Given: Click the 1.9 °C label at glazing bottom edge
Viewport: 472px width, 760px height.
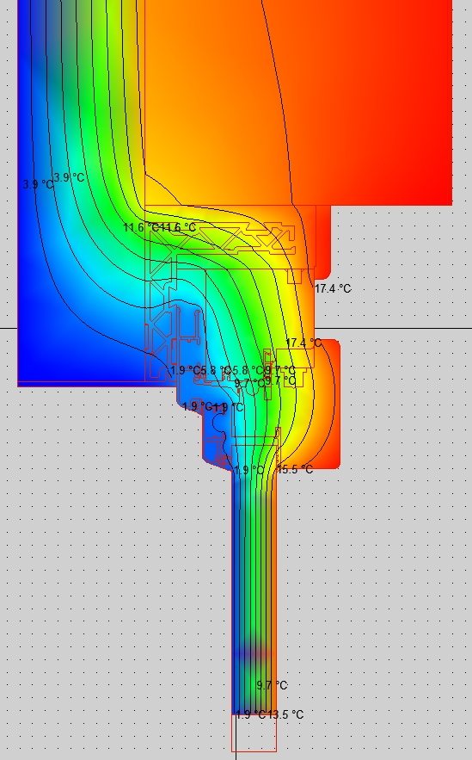Looking at the screenshot, I should [250, 714].
